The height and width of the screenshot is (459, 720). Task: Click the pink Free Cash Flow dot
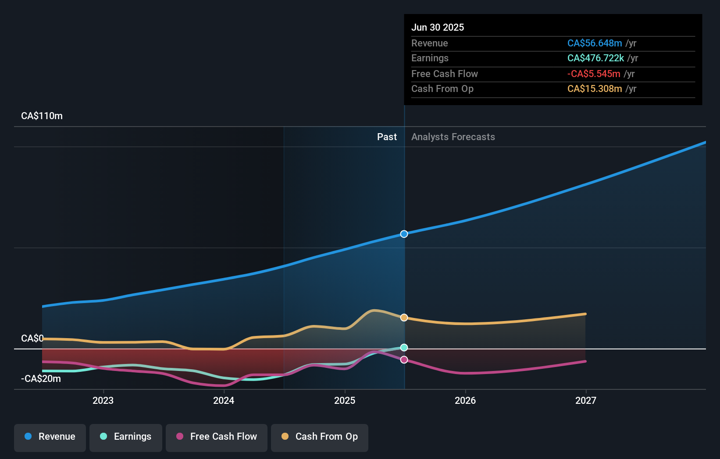coord(180,437)
